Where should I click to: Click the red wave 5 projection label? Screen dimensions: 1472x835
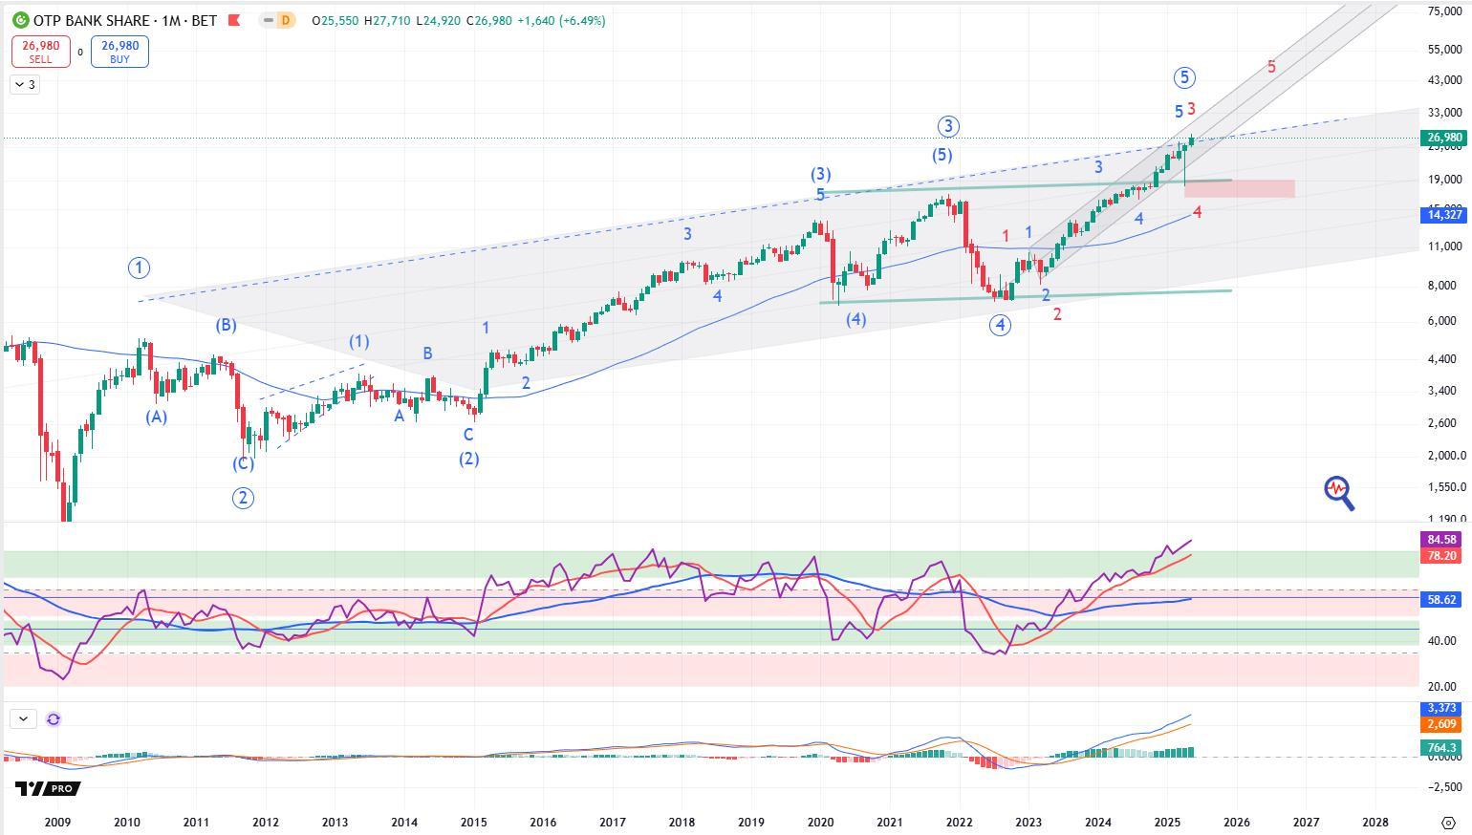pos(1271,67)
